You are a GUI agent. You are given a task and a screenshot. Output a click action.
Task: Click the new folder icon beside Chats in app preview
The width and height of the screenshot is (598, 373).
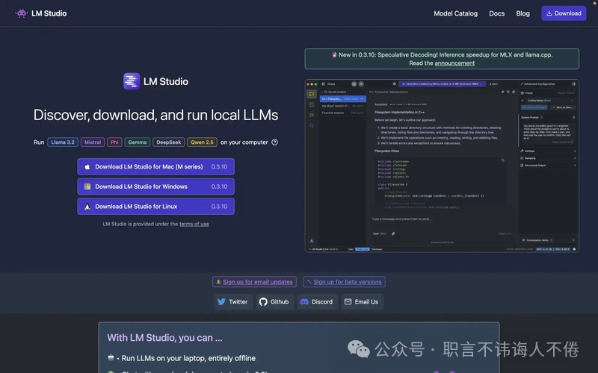click(x=354, y=84)
